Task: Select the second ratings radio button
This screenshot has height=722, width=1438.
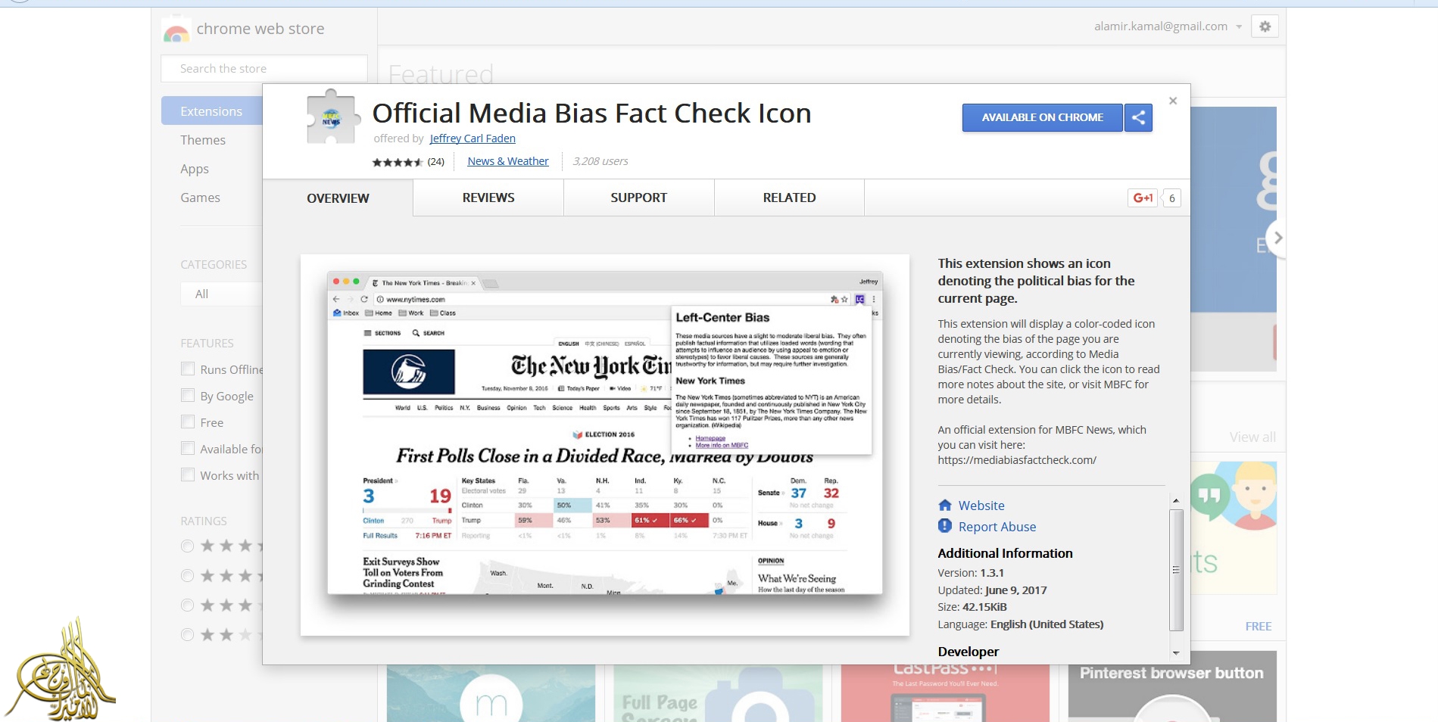Action: pos(188,575)
